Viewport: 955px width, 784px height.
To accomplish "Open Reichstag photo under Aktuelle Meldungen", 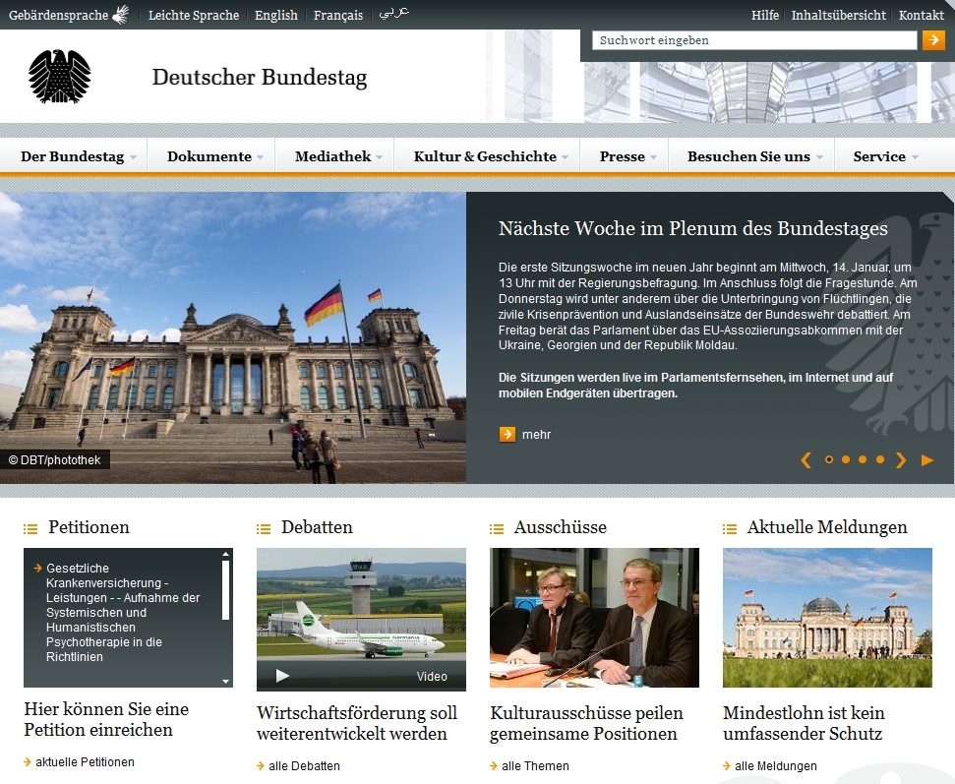I will (x=827, y=618).
